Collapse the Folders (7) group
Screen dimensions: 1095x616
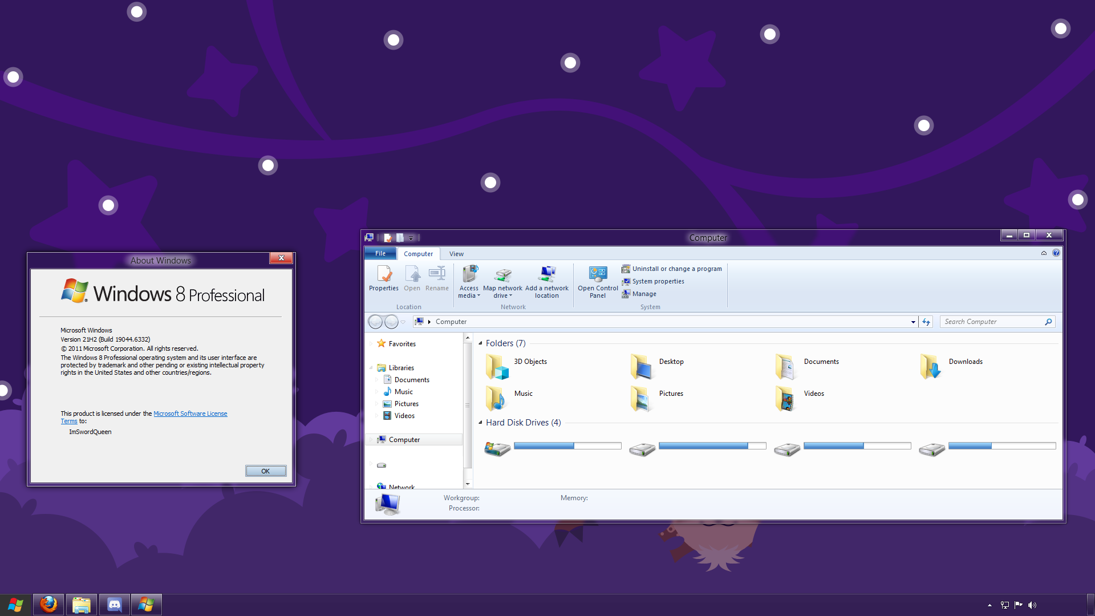(x=480, y=343)
